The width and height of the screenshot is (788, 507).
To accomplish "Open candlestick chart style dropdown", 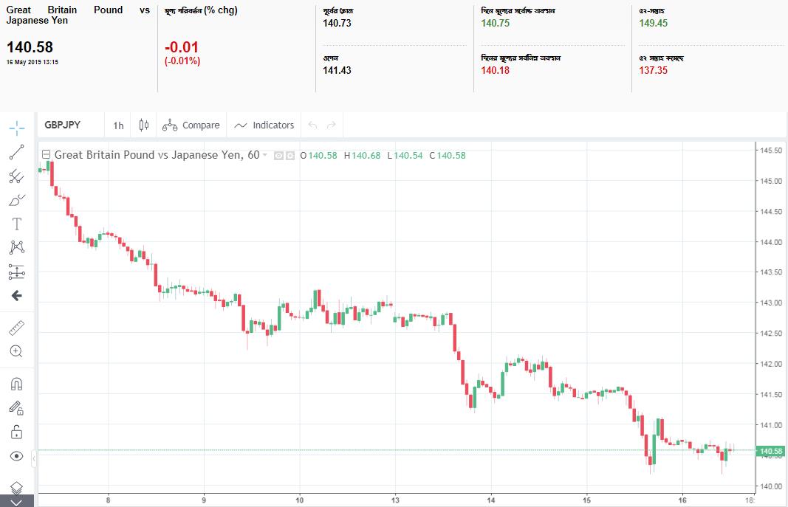I will pyautogui.click(x=144, y=125).
